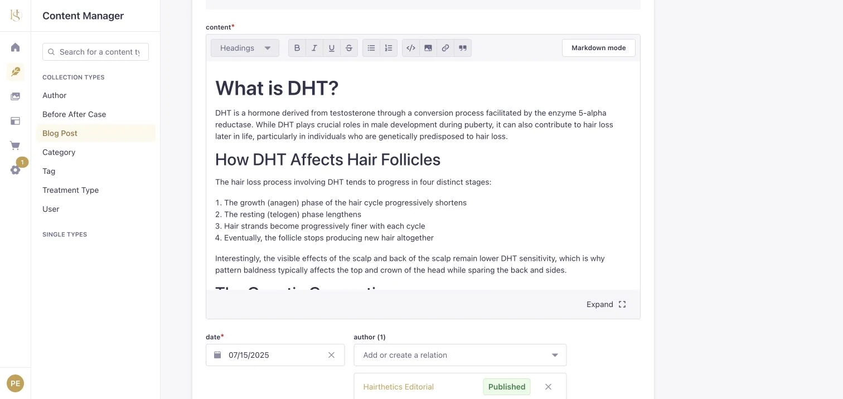Open the Media Library icon
Image resolution: width=843 pixels, height=399 pixels.
[16, 96]
